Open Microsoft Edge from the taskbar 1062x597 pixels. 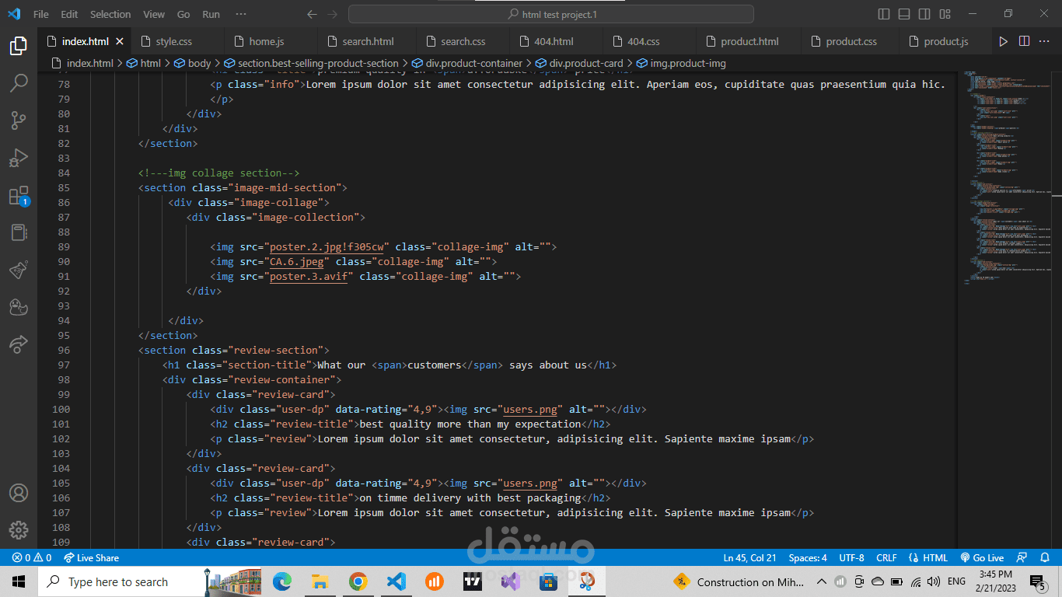coord(281,581)
